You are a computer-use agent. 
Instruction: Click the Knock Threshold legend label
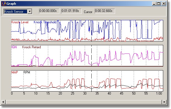click(45, 22)
